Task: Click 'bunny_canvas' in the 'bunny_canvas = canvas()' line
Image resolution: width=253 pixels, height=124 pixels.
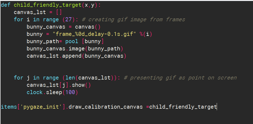Action: (x=46, y=27)
